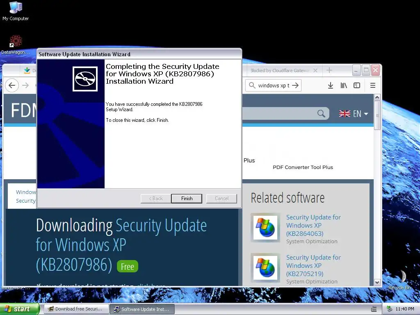Maximize the browser window
The height and width of the screenshot is (315, 420).
[366, 71]
